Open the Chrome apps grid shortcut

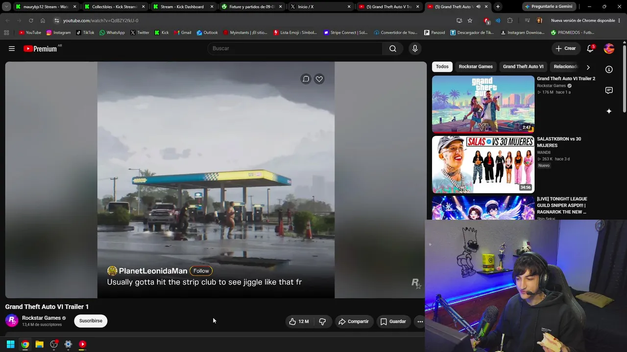[6, 33]
